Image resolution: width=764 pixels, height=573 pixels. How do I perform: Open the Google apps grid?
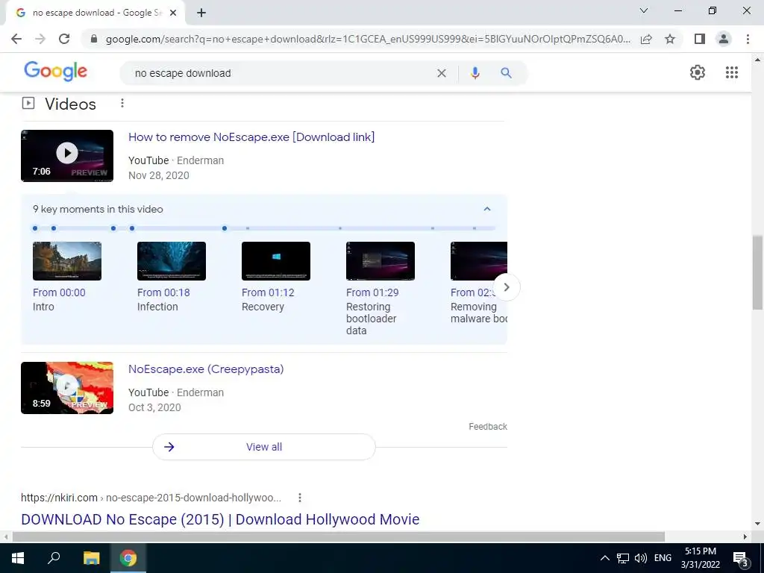[x=732, y=72]
